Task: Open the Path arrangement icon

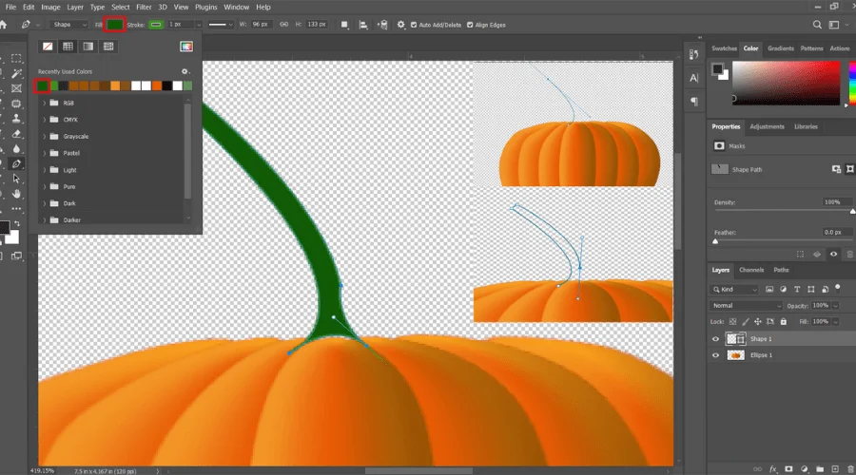Action: point(382,25)
